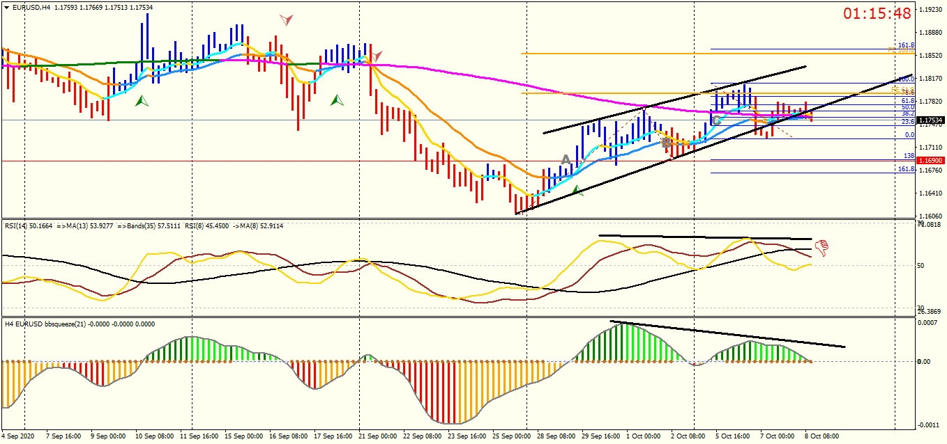Viewport: 947px width, 444px height.
Task: Click the 26.3869 value on RSI scale
Action: pyautogui.click(x=930, y=312)
